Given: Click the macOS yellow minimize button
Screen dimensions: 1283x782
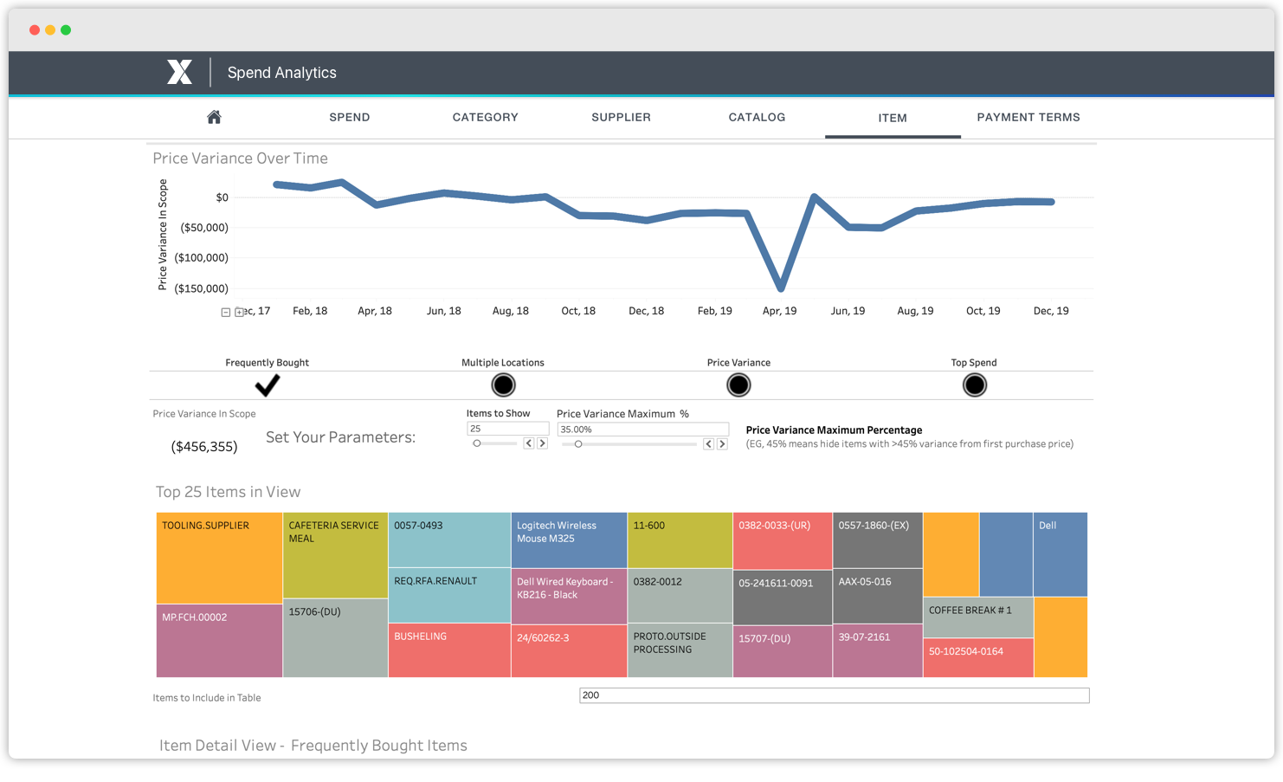Looking at the screenshot, I should coord(50,29).
